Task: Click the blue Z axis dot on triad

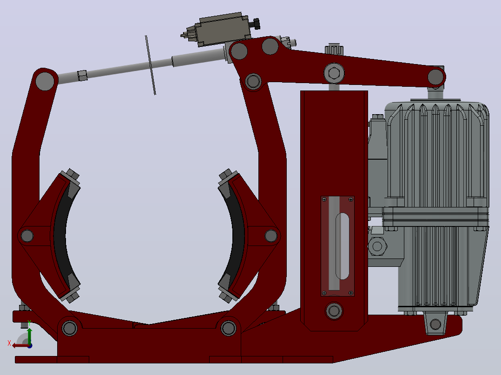Action: (30, 346)
